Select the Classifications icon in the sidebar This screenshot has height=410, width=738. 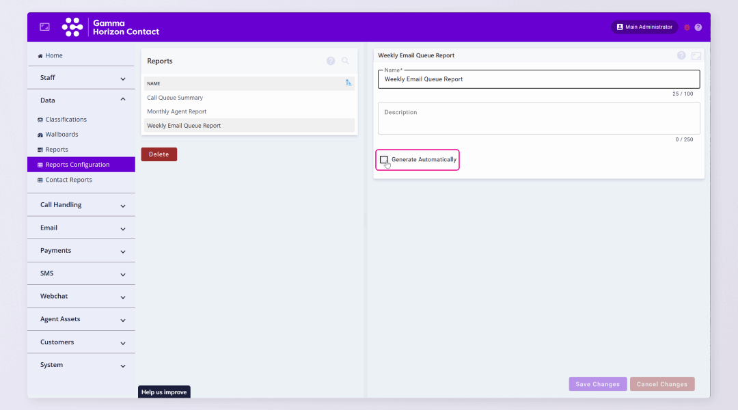pyautogui.click(x=40, y=119)
